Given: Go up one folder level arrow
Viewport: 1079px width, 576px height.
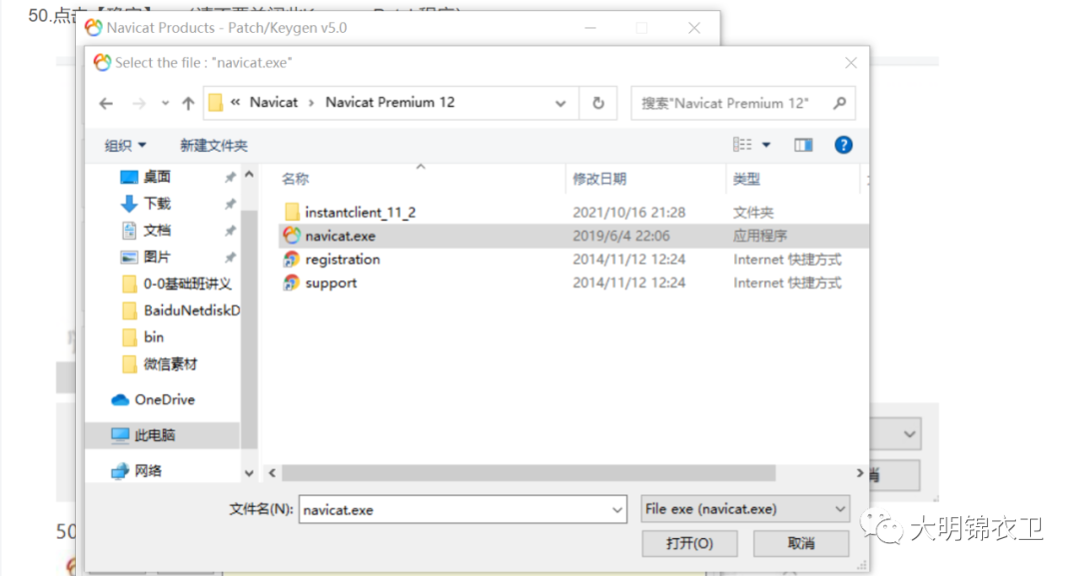Looking at the screenshot, I should pos(188,103).
